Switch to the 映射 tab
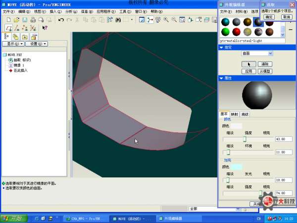297x223 pixels. point(234,114)
